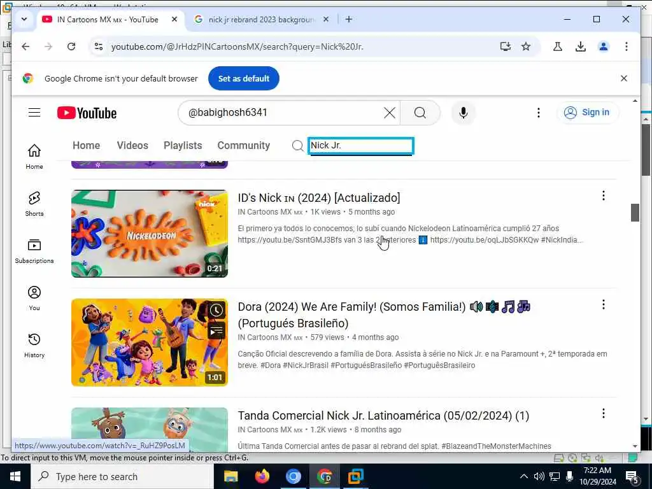The image size is (652, 489).
Task: Open the Tanda Comercial video thumbnail
Action: (x=150, y=430)
